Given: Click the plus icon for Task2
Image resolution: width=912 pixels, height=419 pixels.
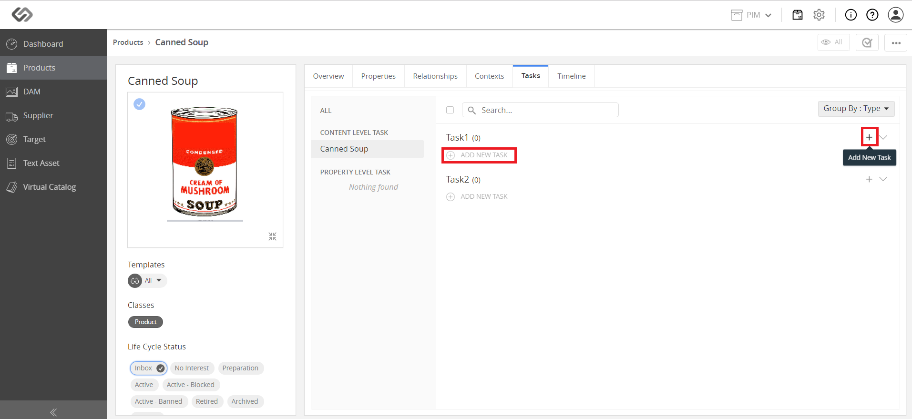Looking at the screenshot, I should click(869, 179).
